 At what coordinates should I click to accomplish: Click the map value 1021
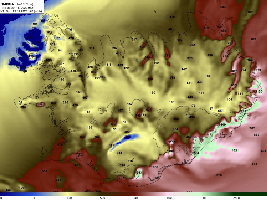[235, 150]
